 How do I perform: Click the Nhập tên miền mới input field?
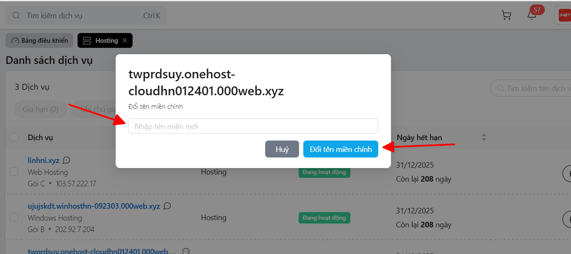coord(253,126)
